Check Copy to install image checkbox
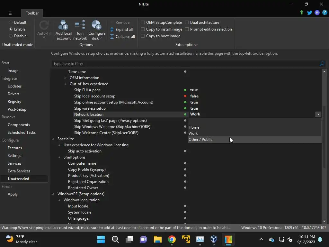 pos(143,29)
